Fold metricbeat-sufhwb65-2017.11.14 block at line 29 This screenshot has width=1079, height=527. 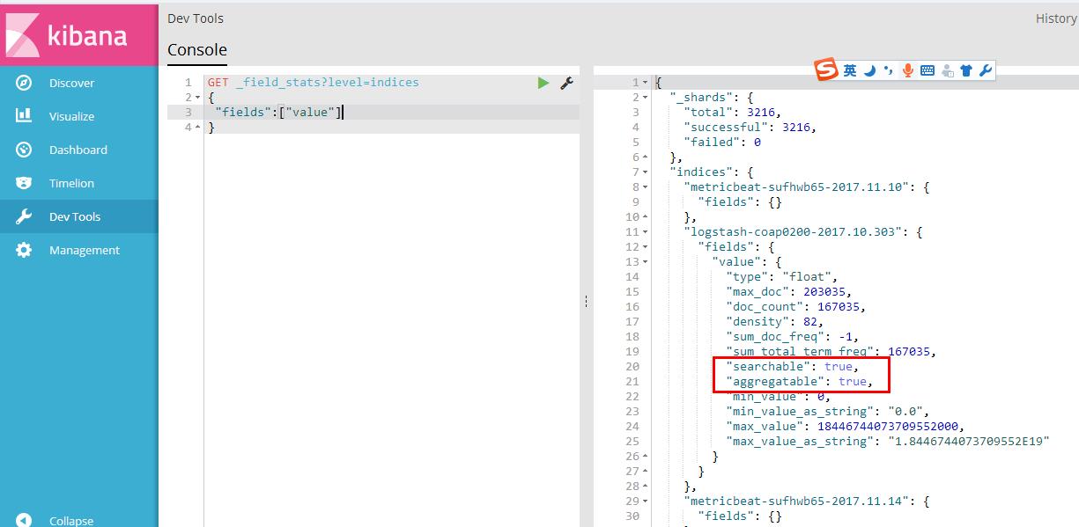(x=646, y=501)
